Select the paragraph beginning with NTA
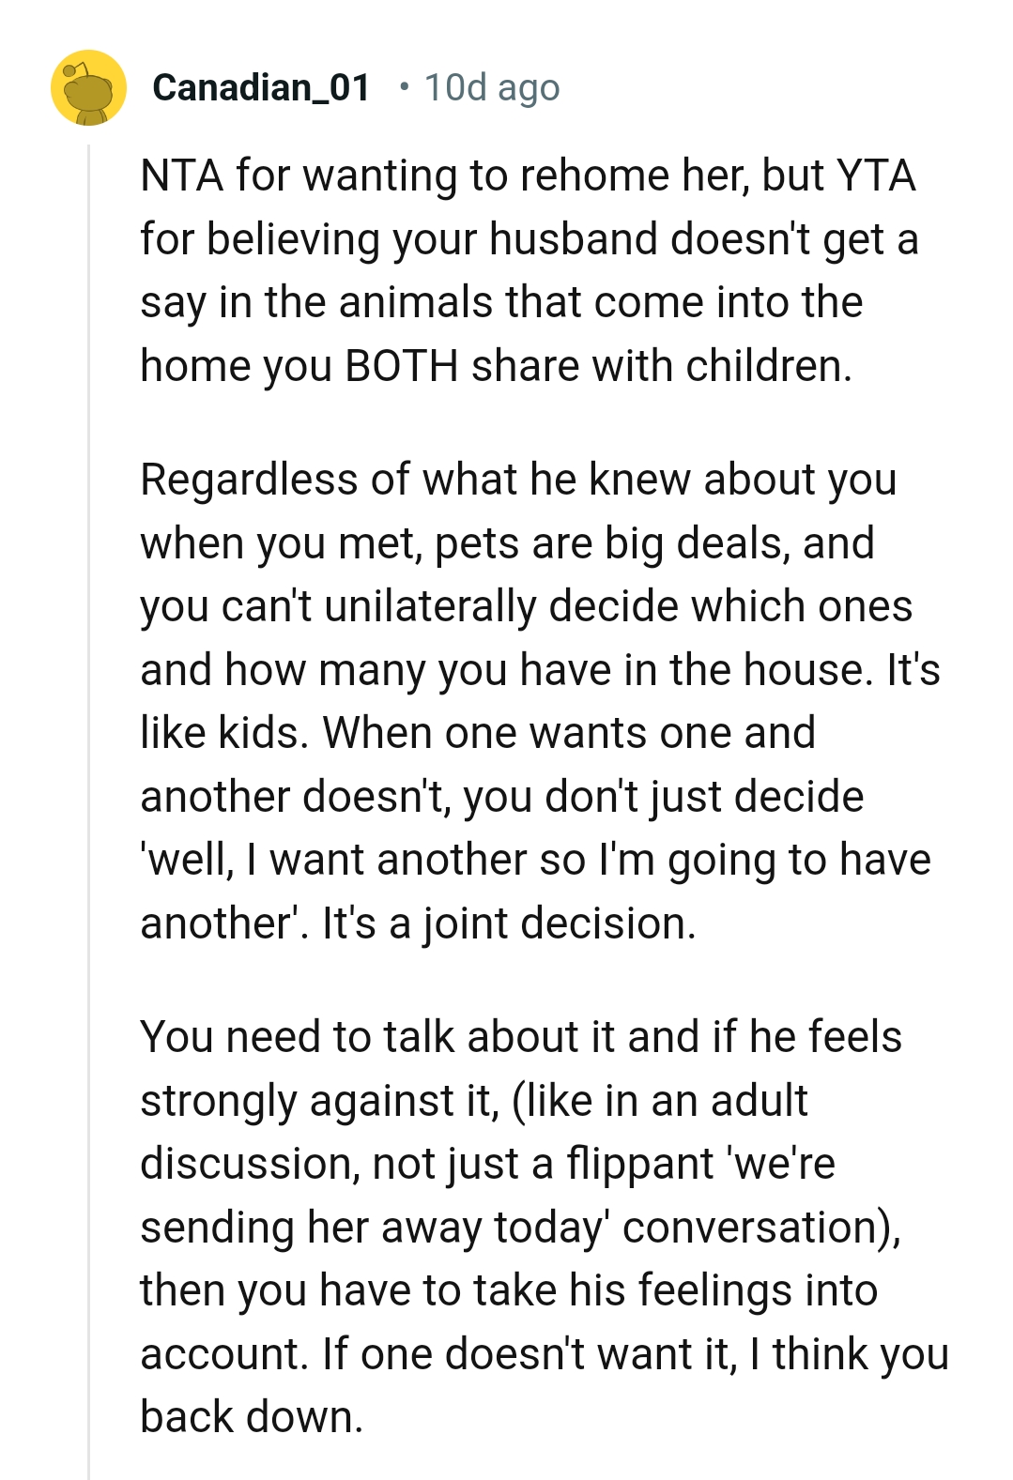The image size is (1013, 1480). coord(526,267)
